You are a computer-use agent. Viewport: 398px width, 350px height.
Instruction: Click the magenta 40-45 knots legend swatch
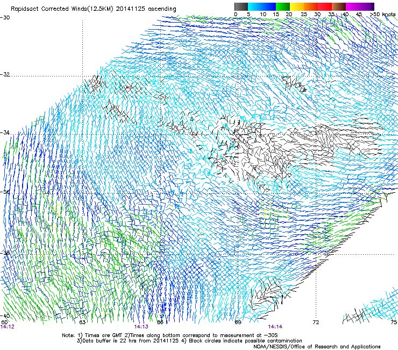[x=353, y=6]
